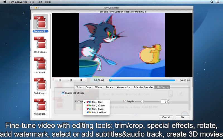
Task: Open the Trim tab
Action: coord(79,87)
